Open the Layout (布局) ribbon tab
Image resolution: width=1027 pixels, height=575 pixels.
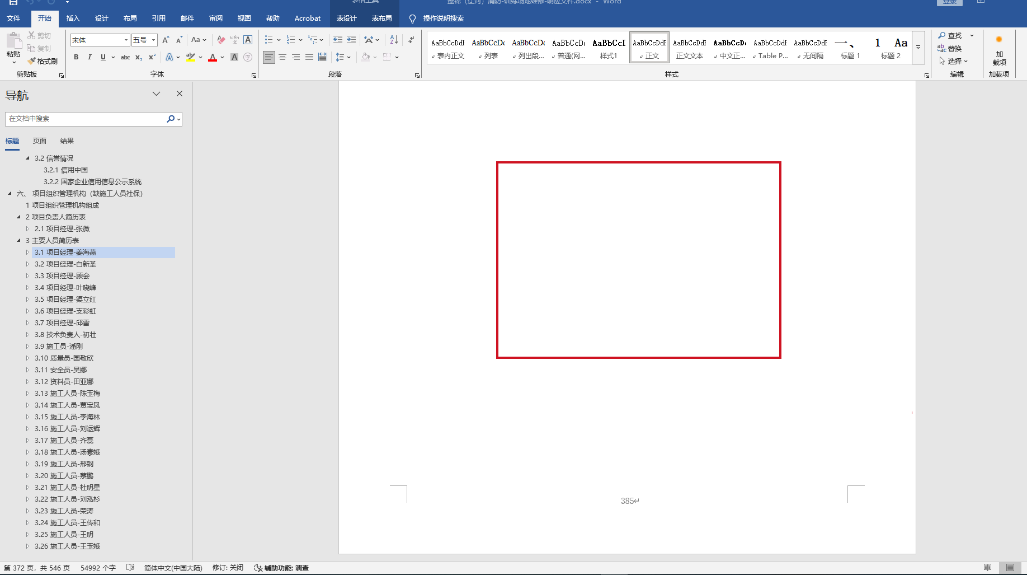130,18
